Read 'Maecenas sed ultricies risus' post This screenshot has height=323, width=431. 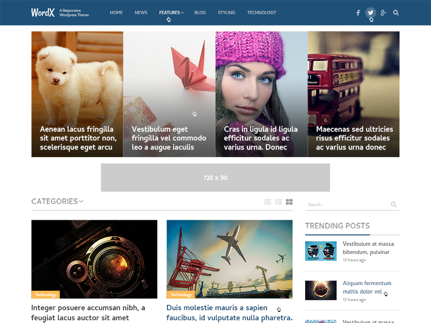[x=355, y=138]
